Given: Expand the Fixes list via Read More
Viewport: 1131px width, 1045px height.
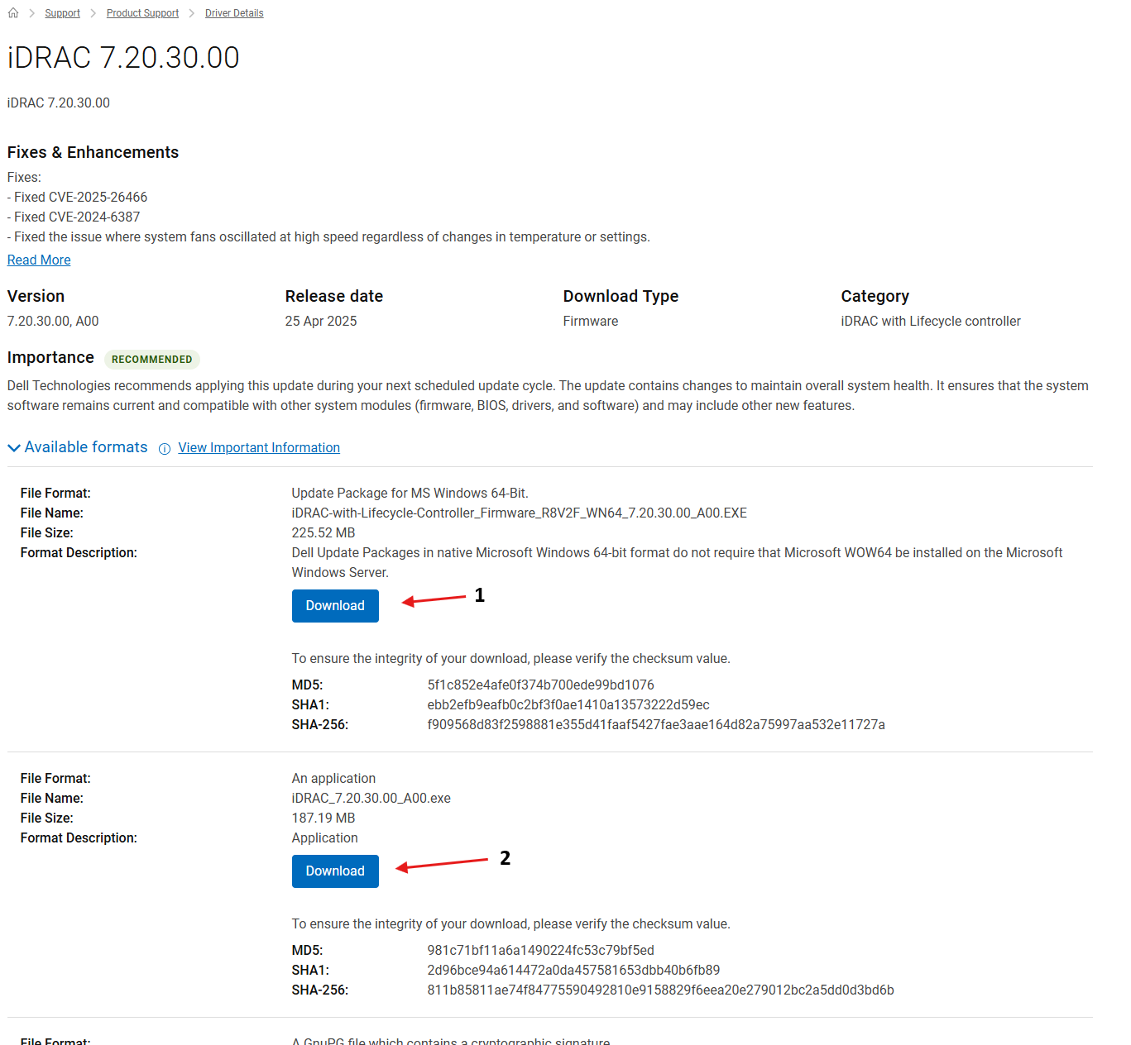Looking at the screenshot, I should 38,260.
